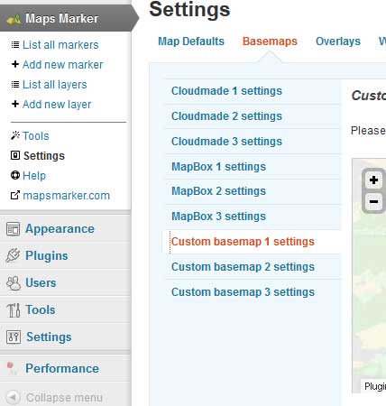Open the Performance admin menu
This screenshot has width=386, height=406.
[62, 369]
